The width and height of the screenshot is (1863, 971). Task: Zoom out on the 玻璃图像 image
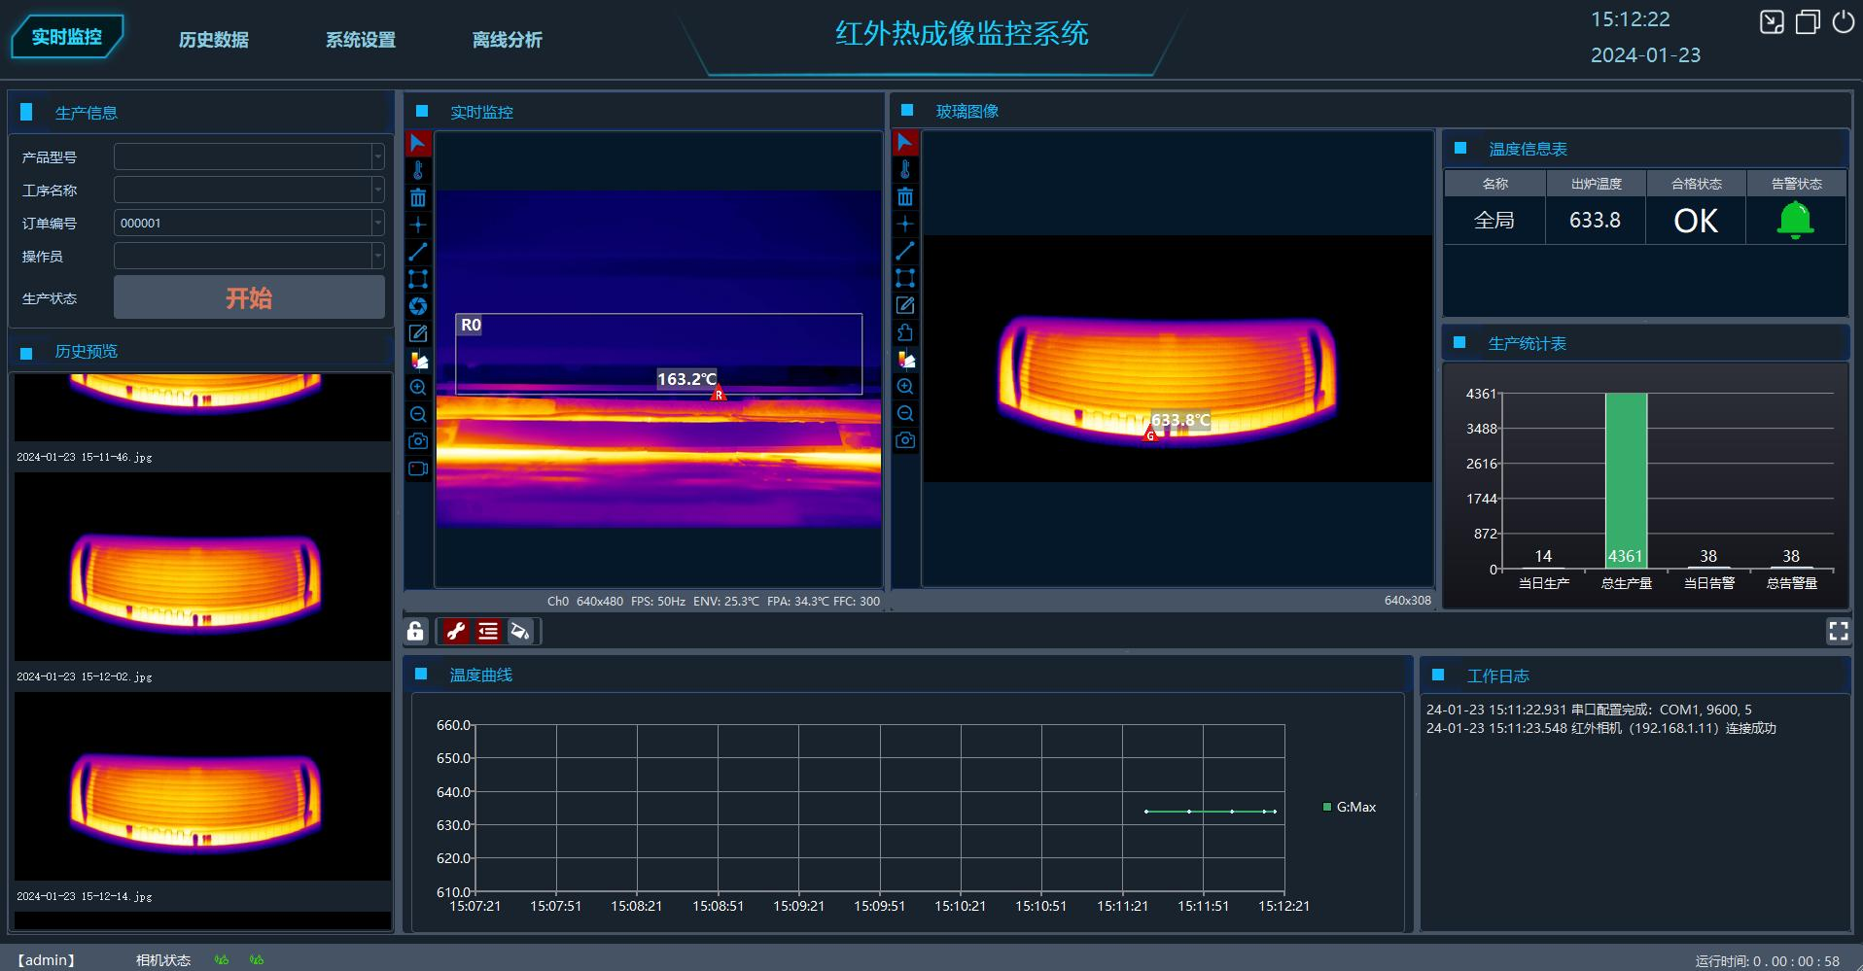(x=905, y=413)
